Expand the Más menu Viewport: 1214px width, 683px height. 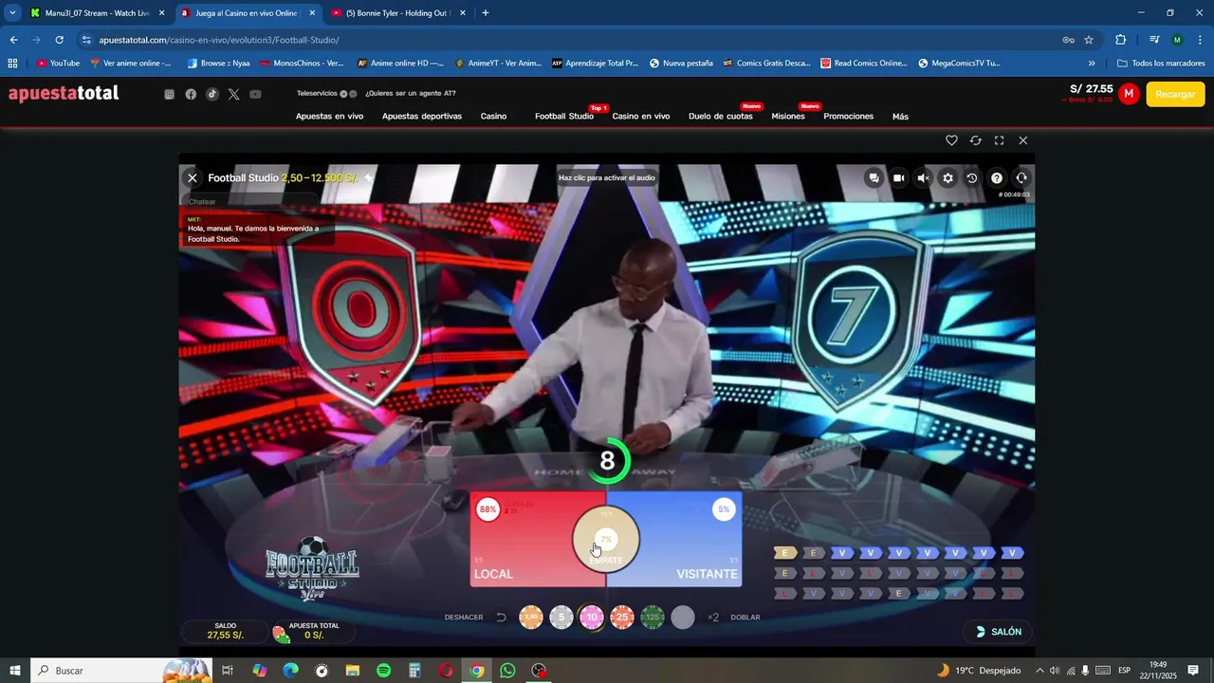pos(900,117)
